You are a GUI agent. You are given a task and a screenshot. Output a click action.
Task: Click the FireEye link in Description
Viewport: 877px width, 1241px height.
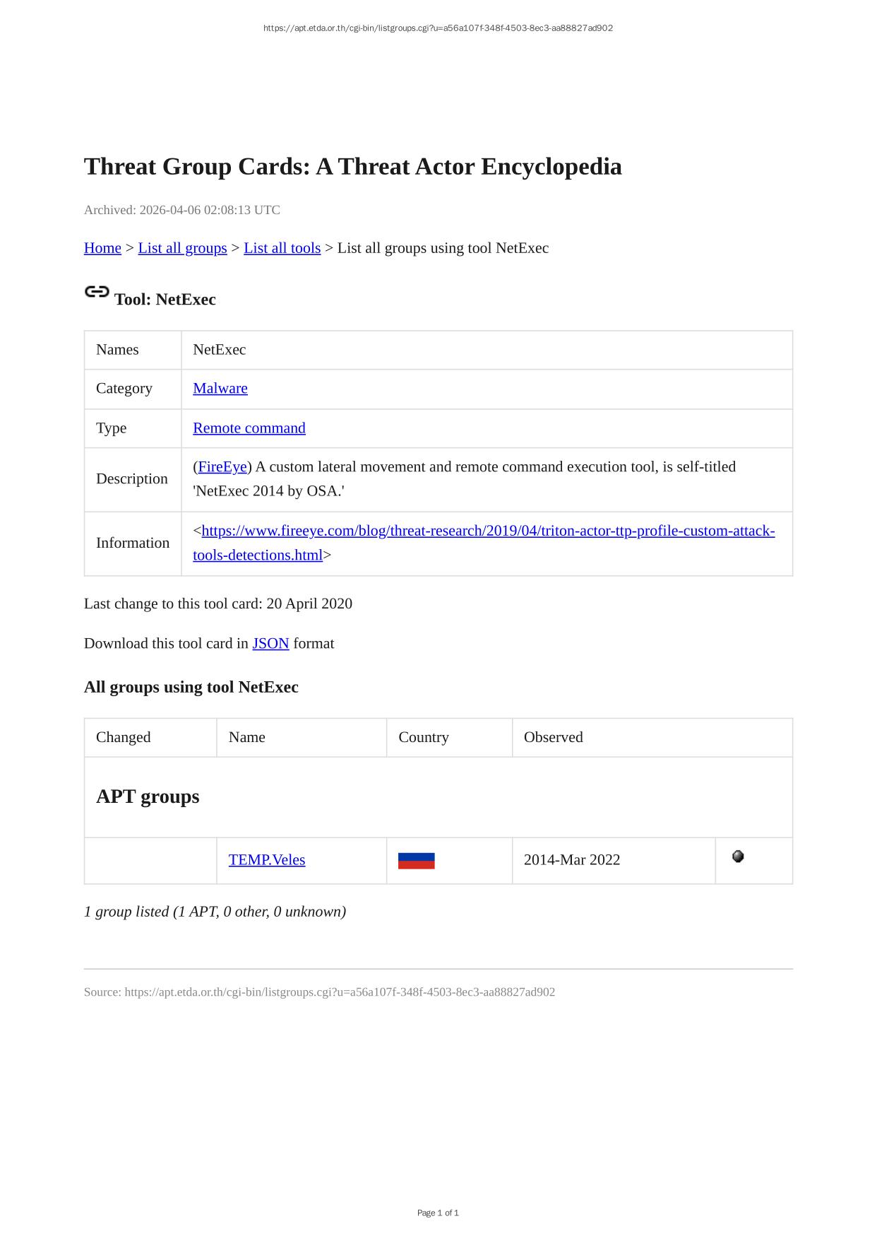tap(222, 466)
